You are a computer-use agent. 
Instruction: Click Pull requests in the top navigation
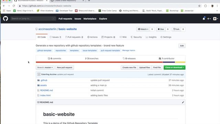[x=65, y=19]
